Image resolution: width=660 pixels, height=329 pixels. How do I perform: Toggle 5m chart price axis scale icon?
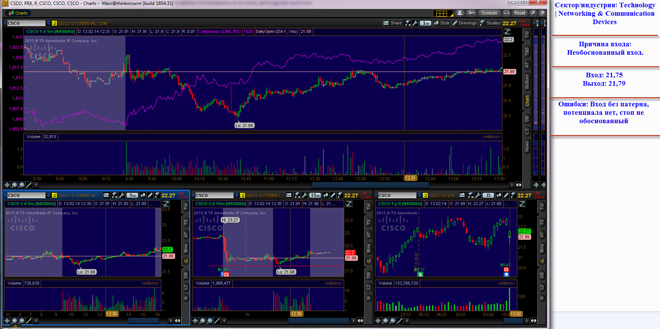[x=166, y=204]
